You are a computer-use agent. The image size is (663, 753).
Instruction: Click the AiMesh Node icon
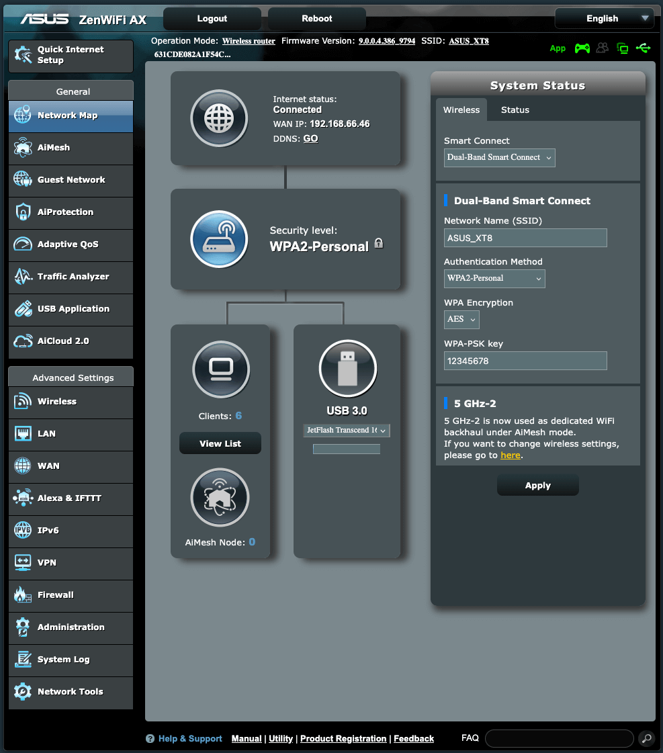click(x=220, y=498)
